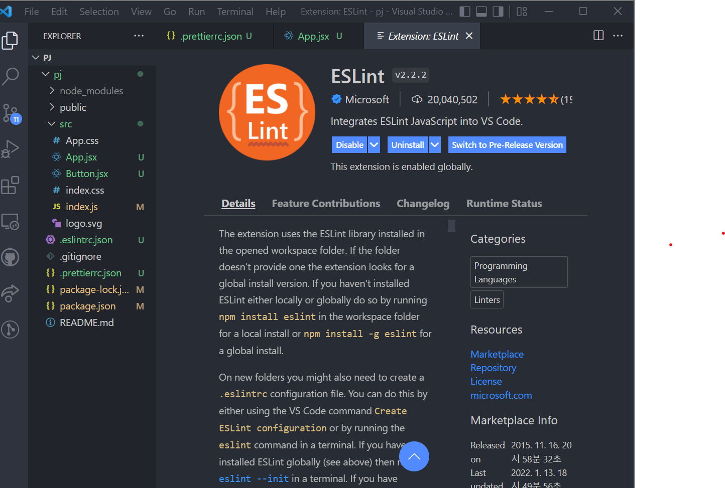725x488 pixels.
Task: Select the Details tab
Action: point(238,204)
